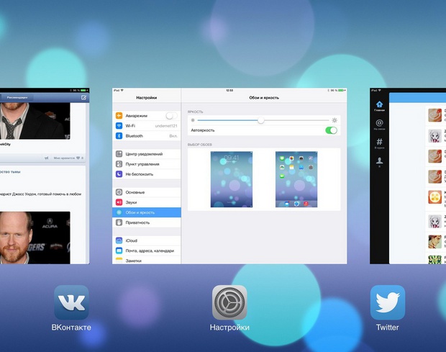The image size is (446, 352).
Task: Select Wi-Fi row in Settings list
Action: (147, 125)
